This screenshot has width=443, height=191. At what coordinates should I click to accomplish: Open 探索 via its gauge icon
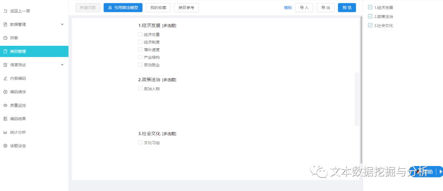pos(5,38)
